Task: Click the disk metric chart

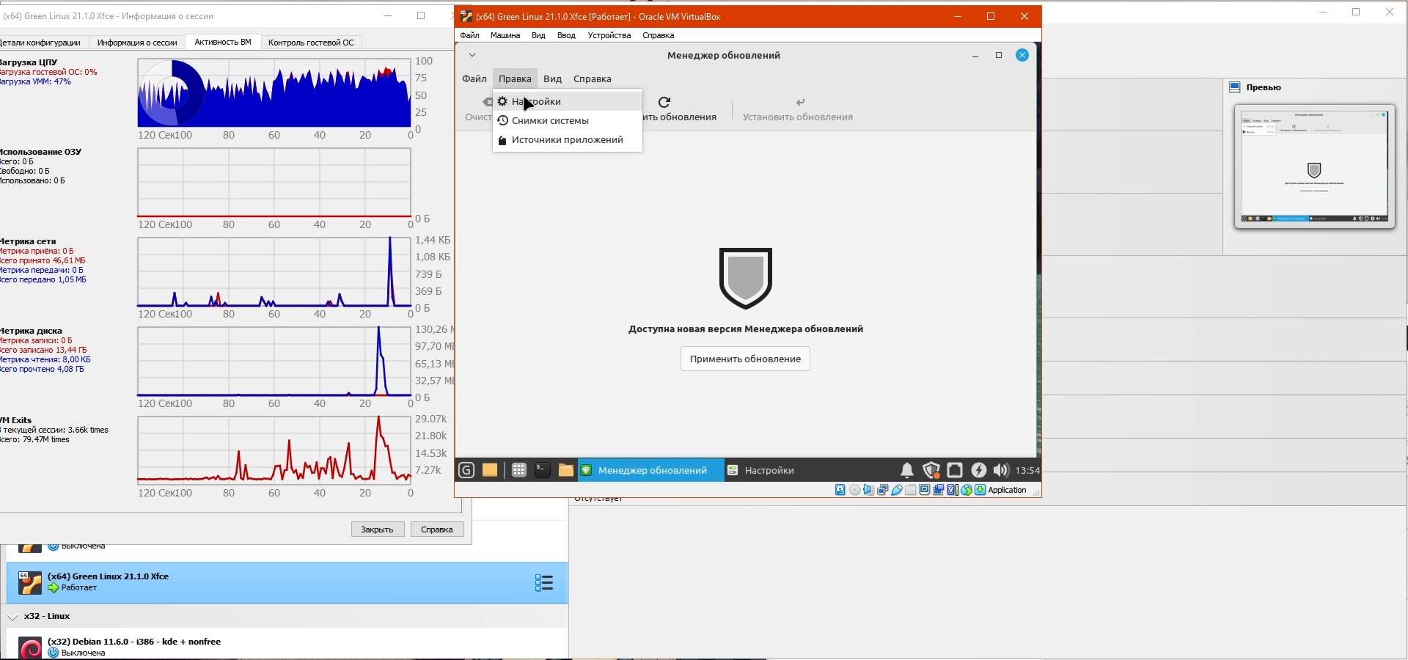Action: click(274, 362)
